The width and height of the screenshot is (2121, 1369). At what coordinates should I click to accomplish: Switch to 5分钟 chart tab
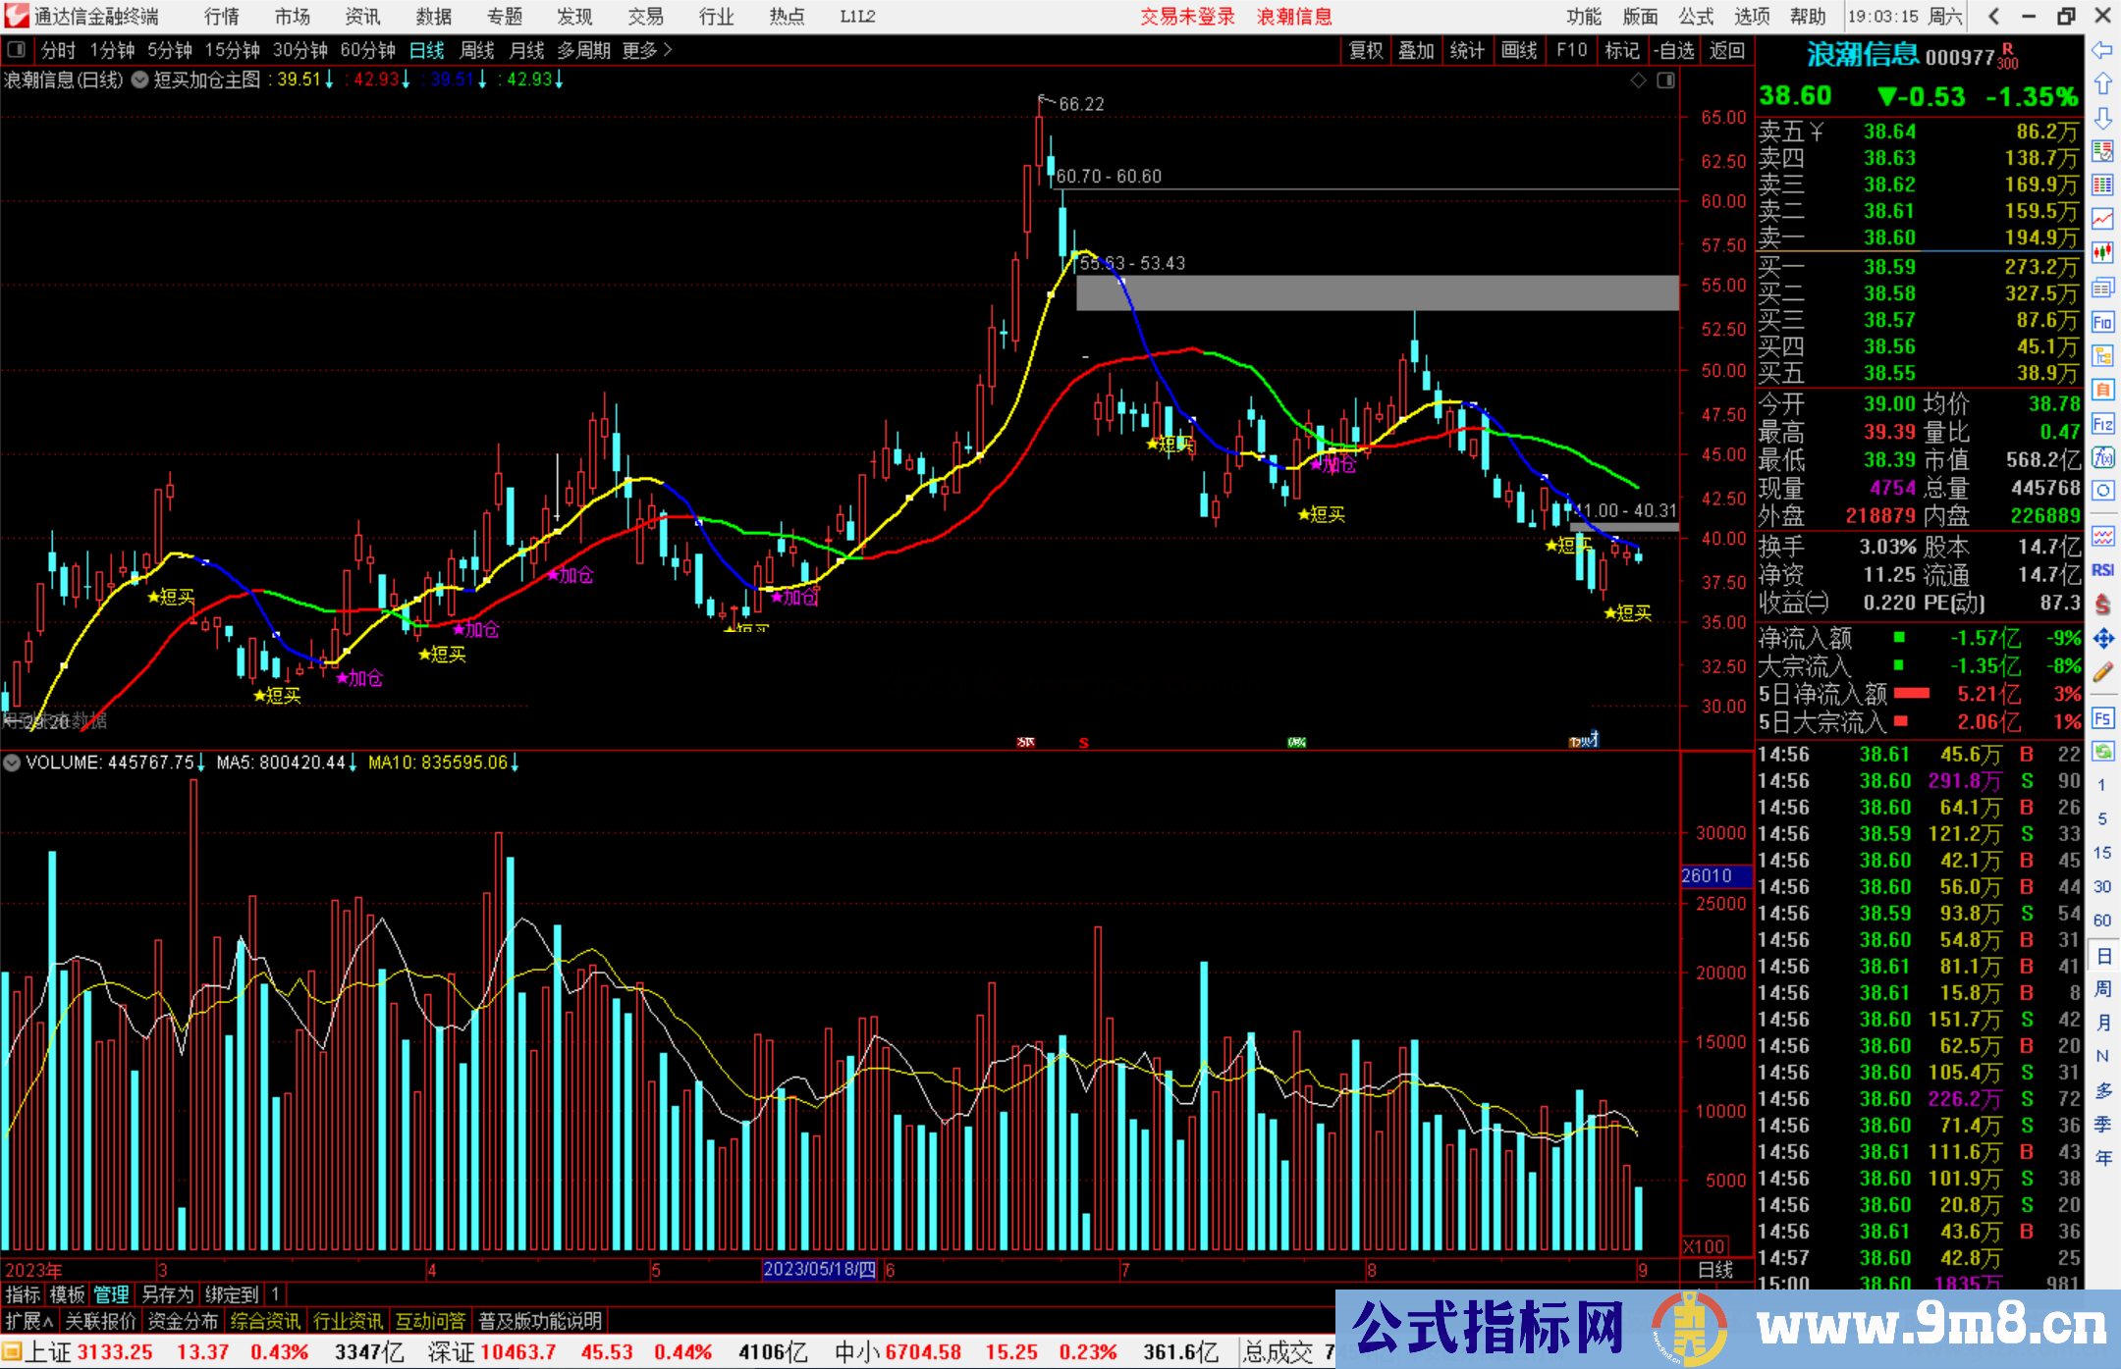coord(170,50)
